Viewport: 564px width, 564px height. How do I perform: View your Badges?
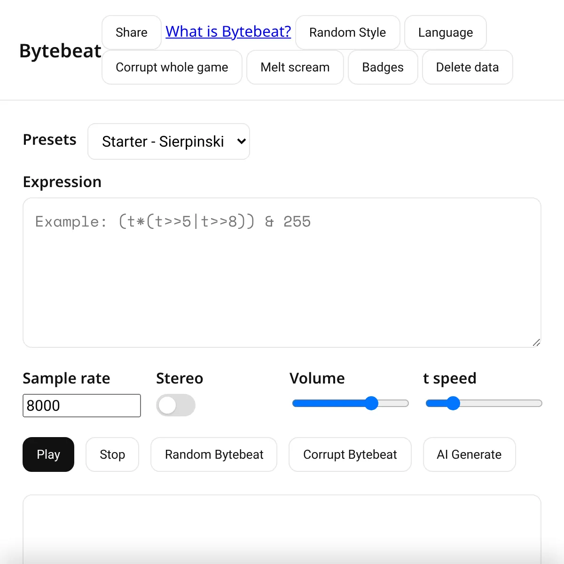tap(383, 67)
